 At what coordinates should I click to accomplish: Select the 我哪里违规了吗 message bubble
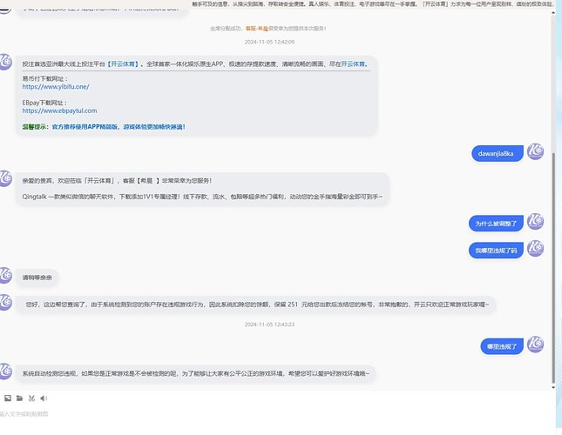click(496, 251)
